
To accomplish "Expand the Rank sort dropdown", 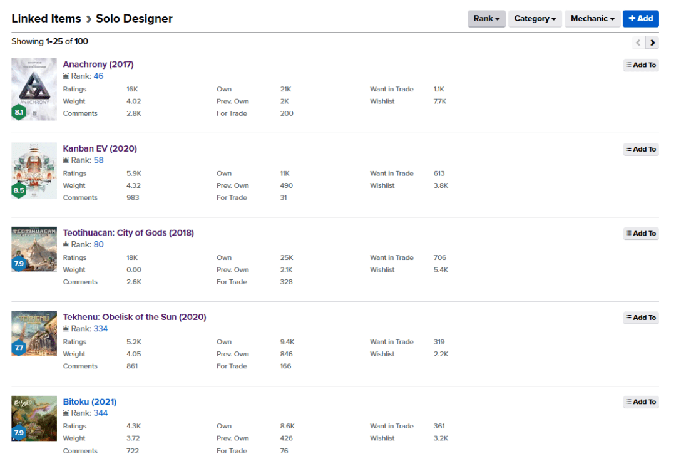I will pyautogui.click(x=486, y=19).
